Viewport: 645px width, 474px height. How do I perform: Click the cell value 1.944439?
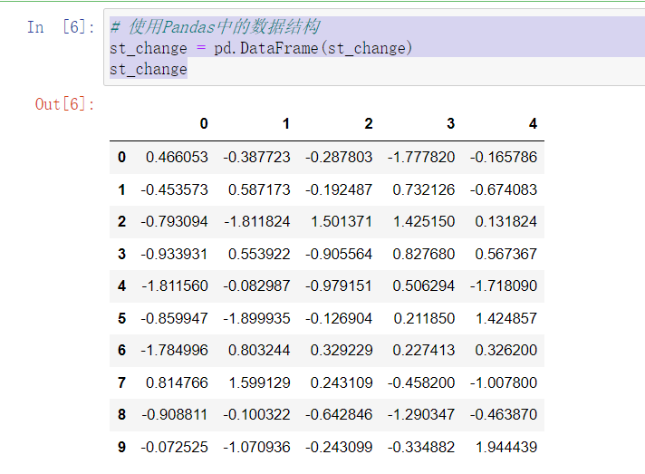pos(506,447)
